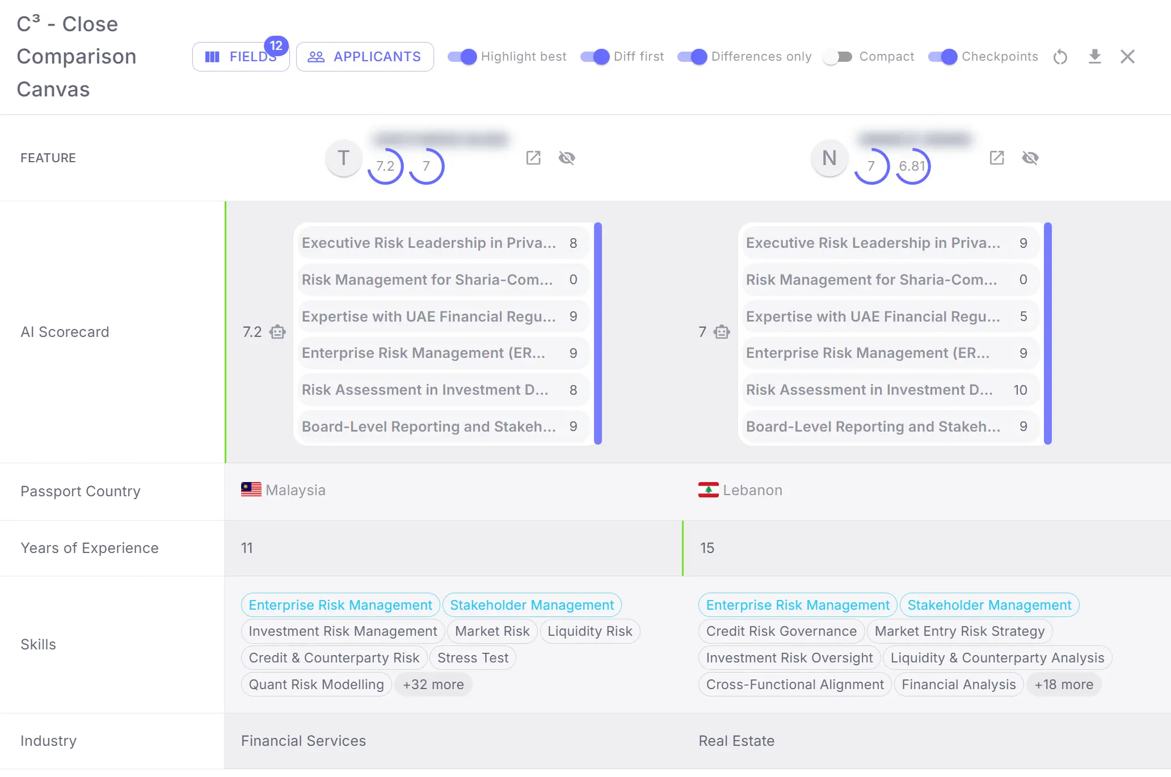Hide applicant N using the eye icon
Screen dimensions: 1171x777
pyautogui.click(x=1031, y=158)
